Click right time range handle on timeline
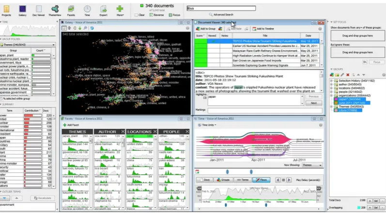Screen dimensions: 386x213 click(319, 189)
